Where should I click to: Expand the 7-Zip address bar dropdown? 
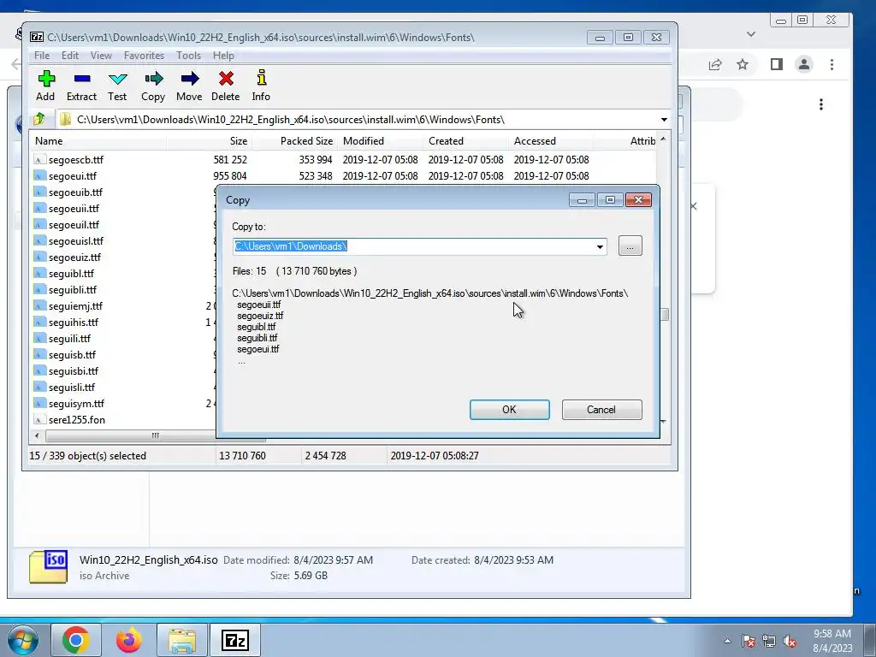[664, 120]
